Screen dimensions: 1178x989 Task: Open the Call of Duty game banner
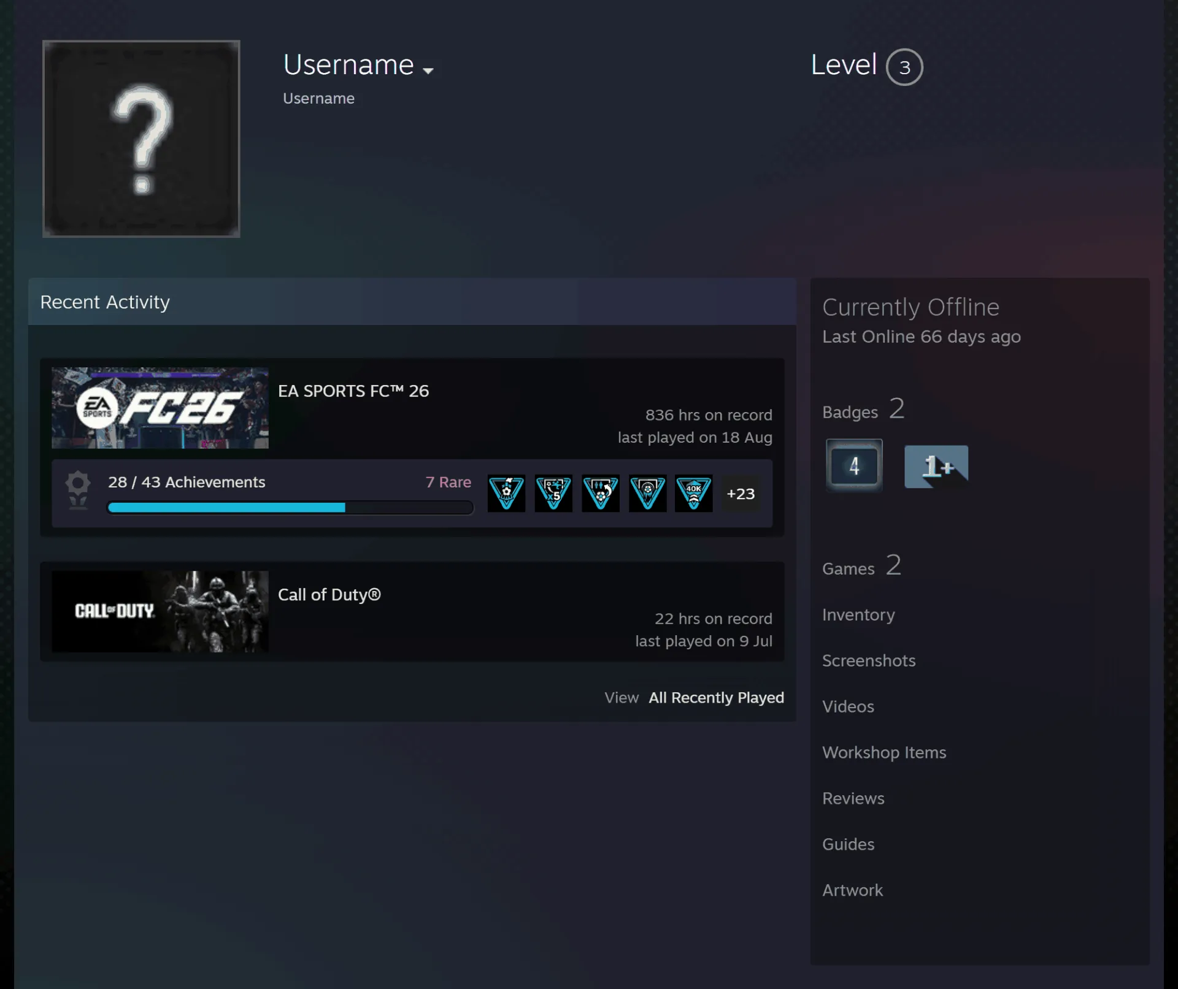click(160, 611)
